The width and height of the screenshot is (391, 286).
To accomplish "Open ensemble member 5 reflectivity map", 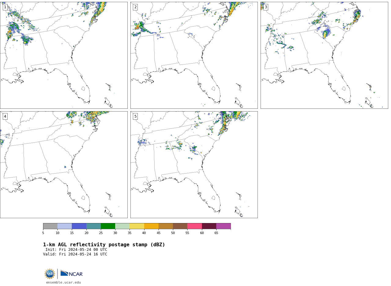I will pos(194,165).
